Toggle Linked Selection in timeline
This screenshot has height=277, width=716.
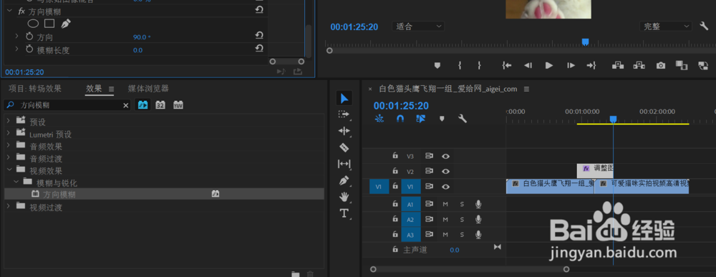tap(421, 119)
